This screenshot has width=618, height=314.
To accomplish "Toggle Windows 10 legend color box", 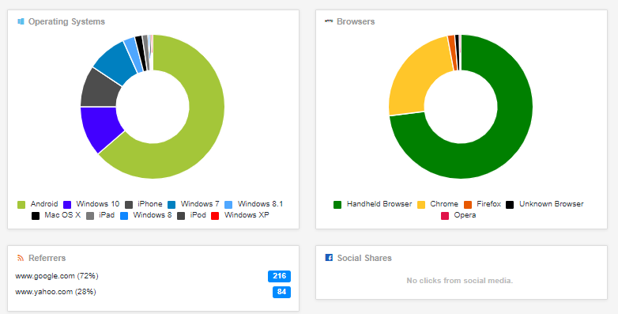I will click(x=67, y=204).
